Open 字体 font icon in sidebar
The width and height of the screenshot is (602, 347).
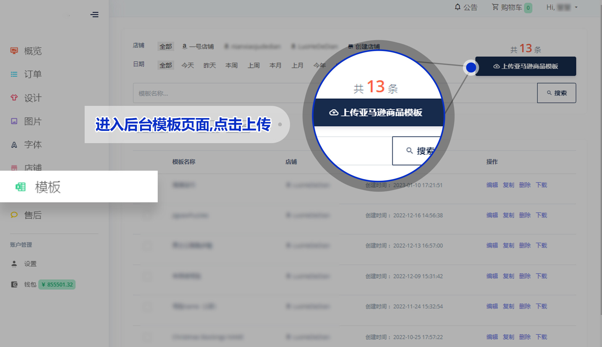click(14, 145)
